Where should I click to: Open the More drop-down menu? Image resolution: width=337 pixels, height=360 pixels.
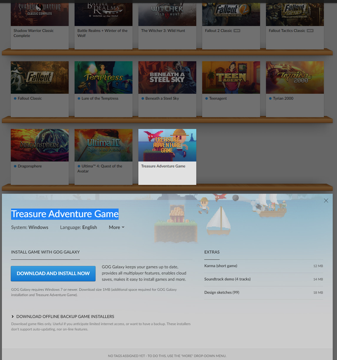[x=116, y=227]
